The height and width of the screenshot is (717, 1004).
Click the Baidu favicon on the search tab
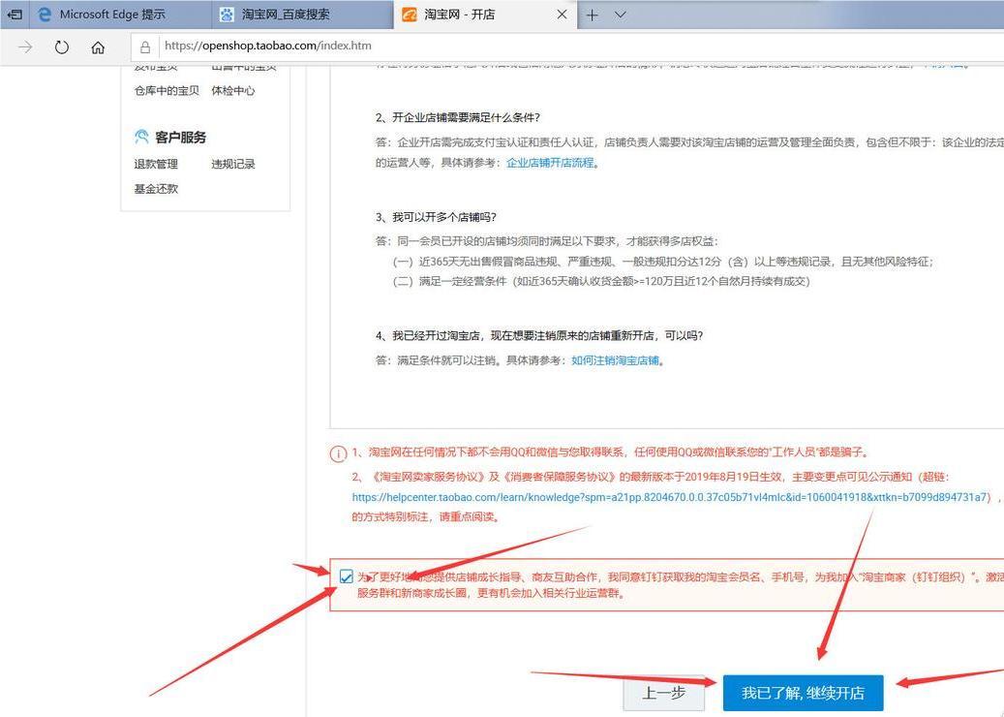click(228, 14)
